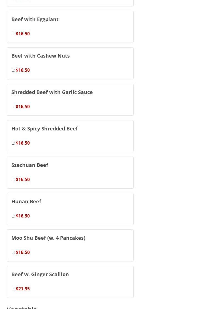Jump to the Vegetable section heading
The height and width of the screenshot is (309, 214).
[22, 307]
